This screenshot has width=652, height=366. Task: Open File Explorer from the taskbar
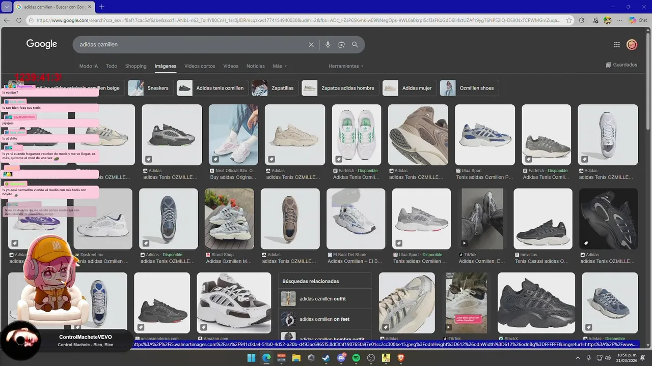click(x=296, y=358)
